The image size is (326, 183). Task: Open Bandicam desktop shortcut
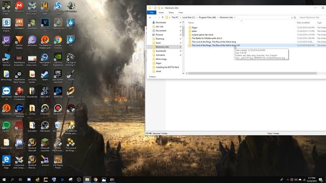(58, 110)
